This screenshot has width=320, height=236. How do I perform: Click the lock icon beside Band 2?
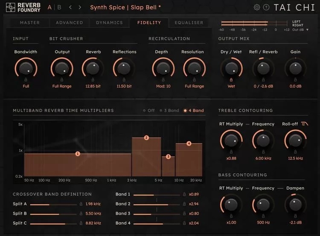pyautogui.click(x=184, y=204)
